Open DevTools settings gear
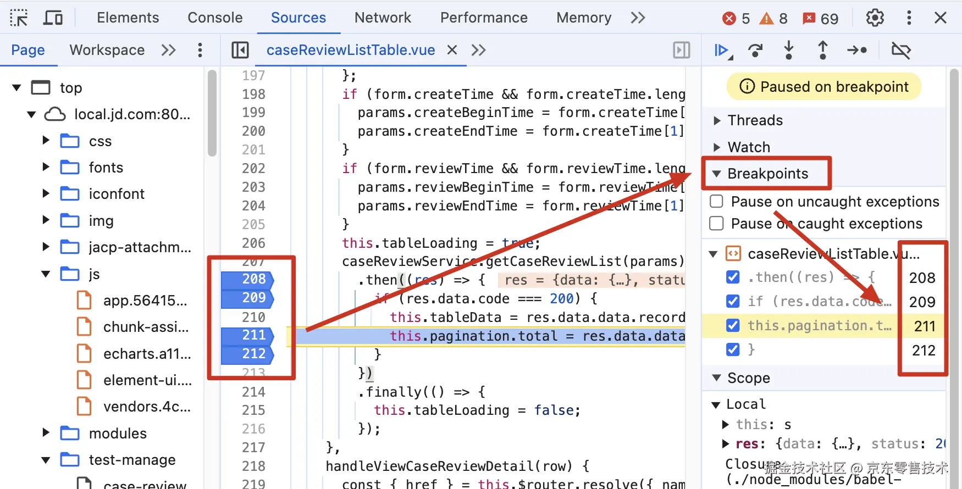 pos(875,18)
